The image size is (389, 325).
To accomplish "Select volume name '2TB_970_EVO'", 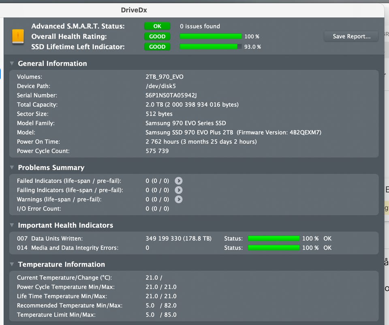I will pos(165,77).
